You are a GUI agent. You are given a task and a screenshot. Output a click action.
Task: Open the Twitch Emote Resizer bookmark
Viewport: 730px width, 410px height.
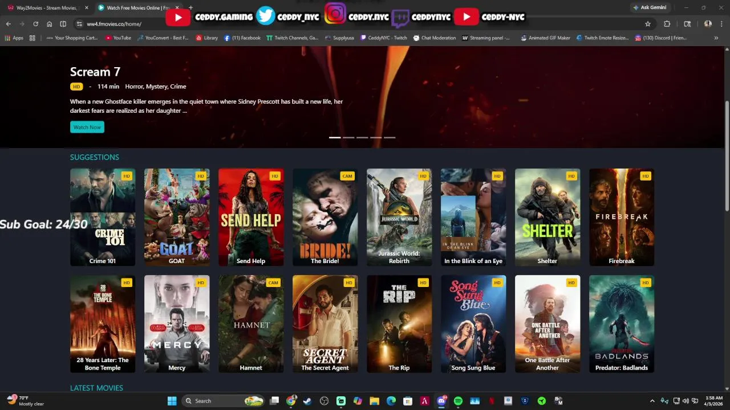point(602,38)
